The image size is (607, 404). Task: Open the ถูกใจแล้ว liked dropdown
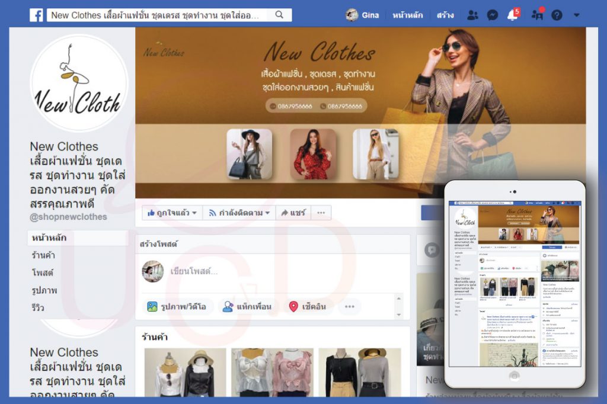[172, 213]
